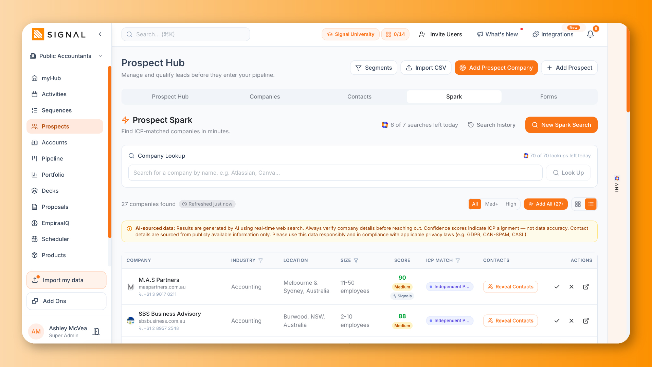Select the All score filter

(475, 204)
